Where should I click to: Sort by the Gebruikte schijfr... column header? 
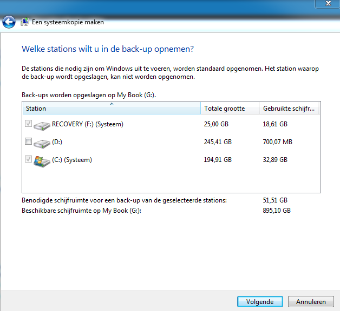tap(289, 109)
